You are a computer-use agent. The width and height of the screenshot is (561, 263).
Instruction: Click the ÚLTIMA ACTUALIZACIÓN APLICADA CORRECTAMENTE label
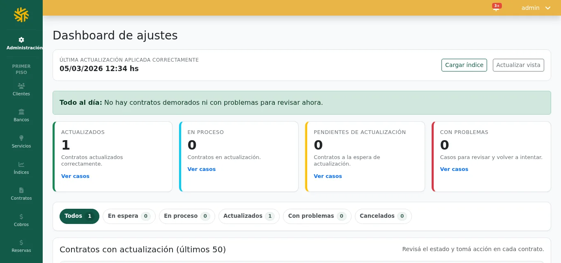coord(129,60)
